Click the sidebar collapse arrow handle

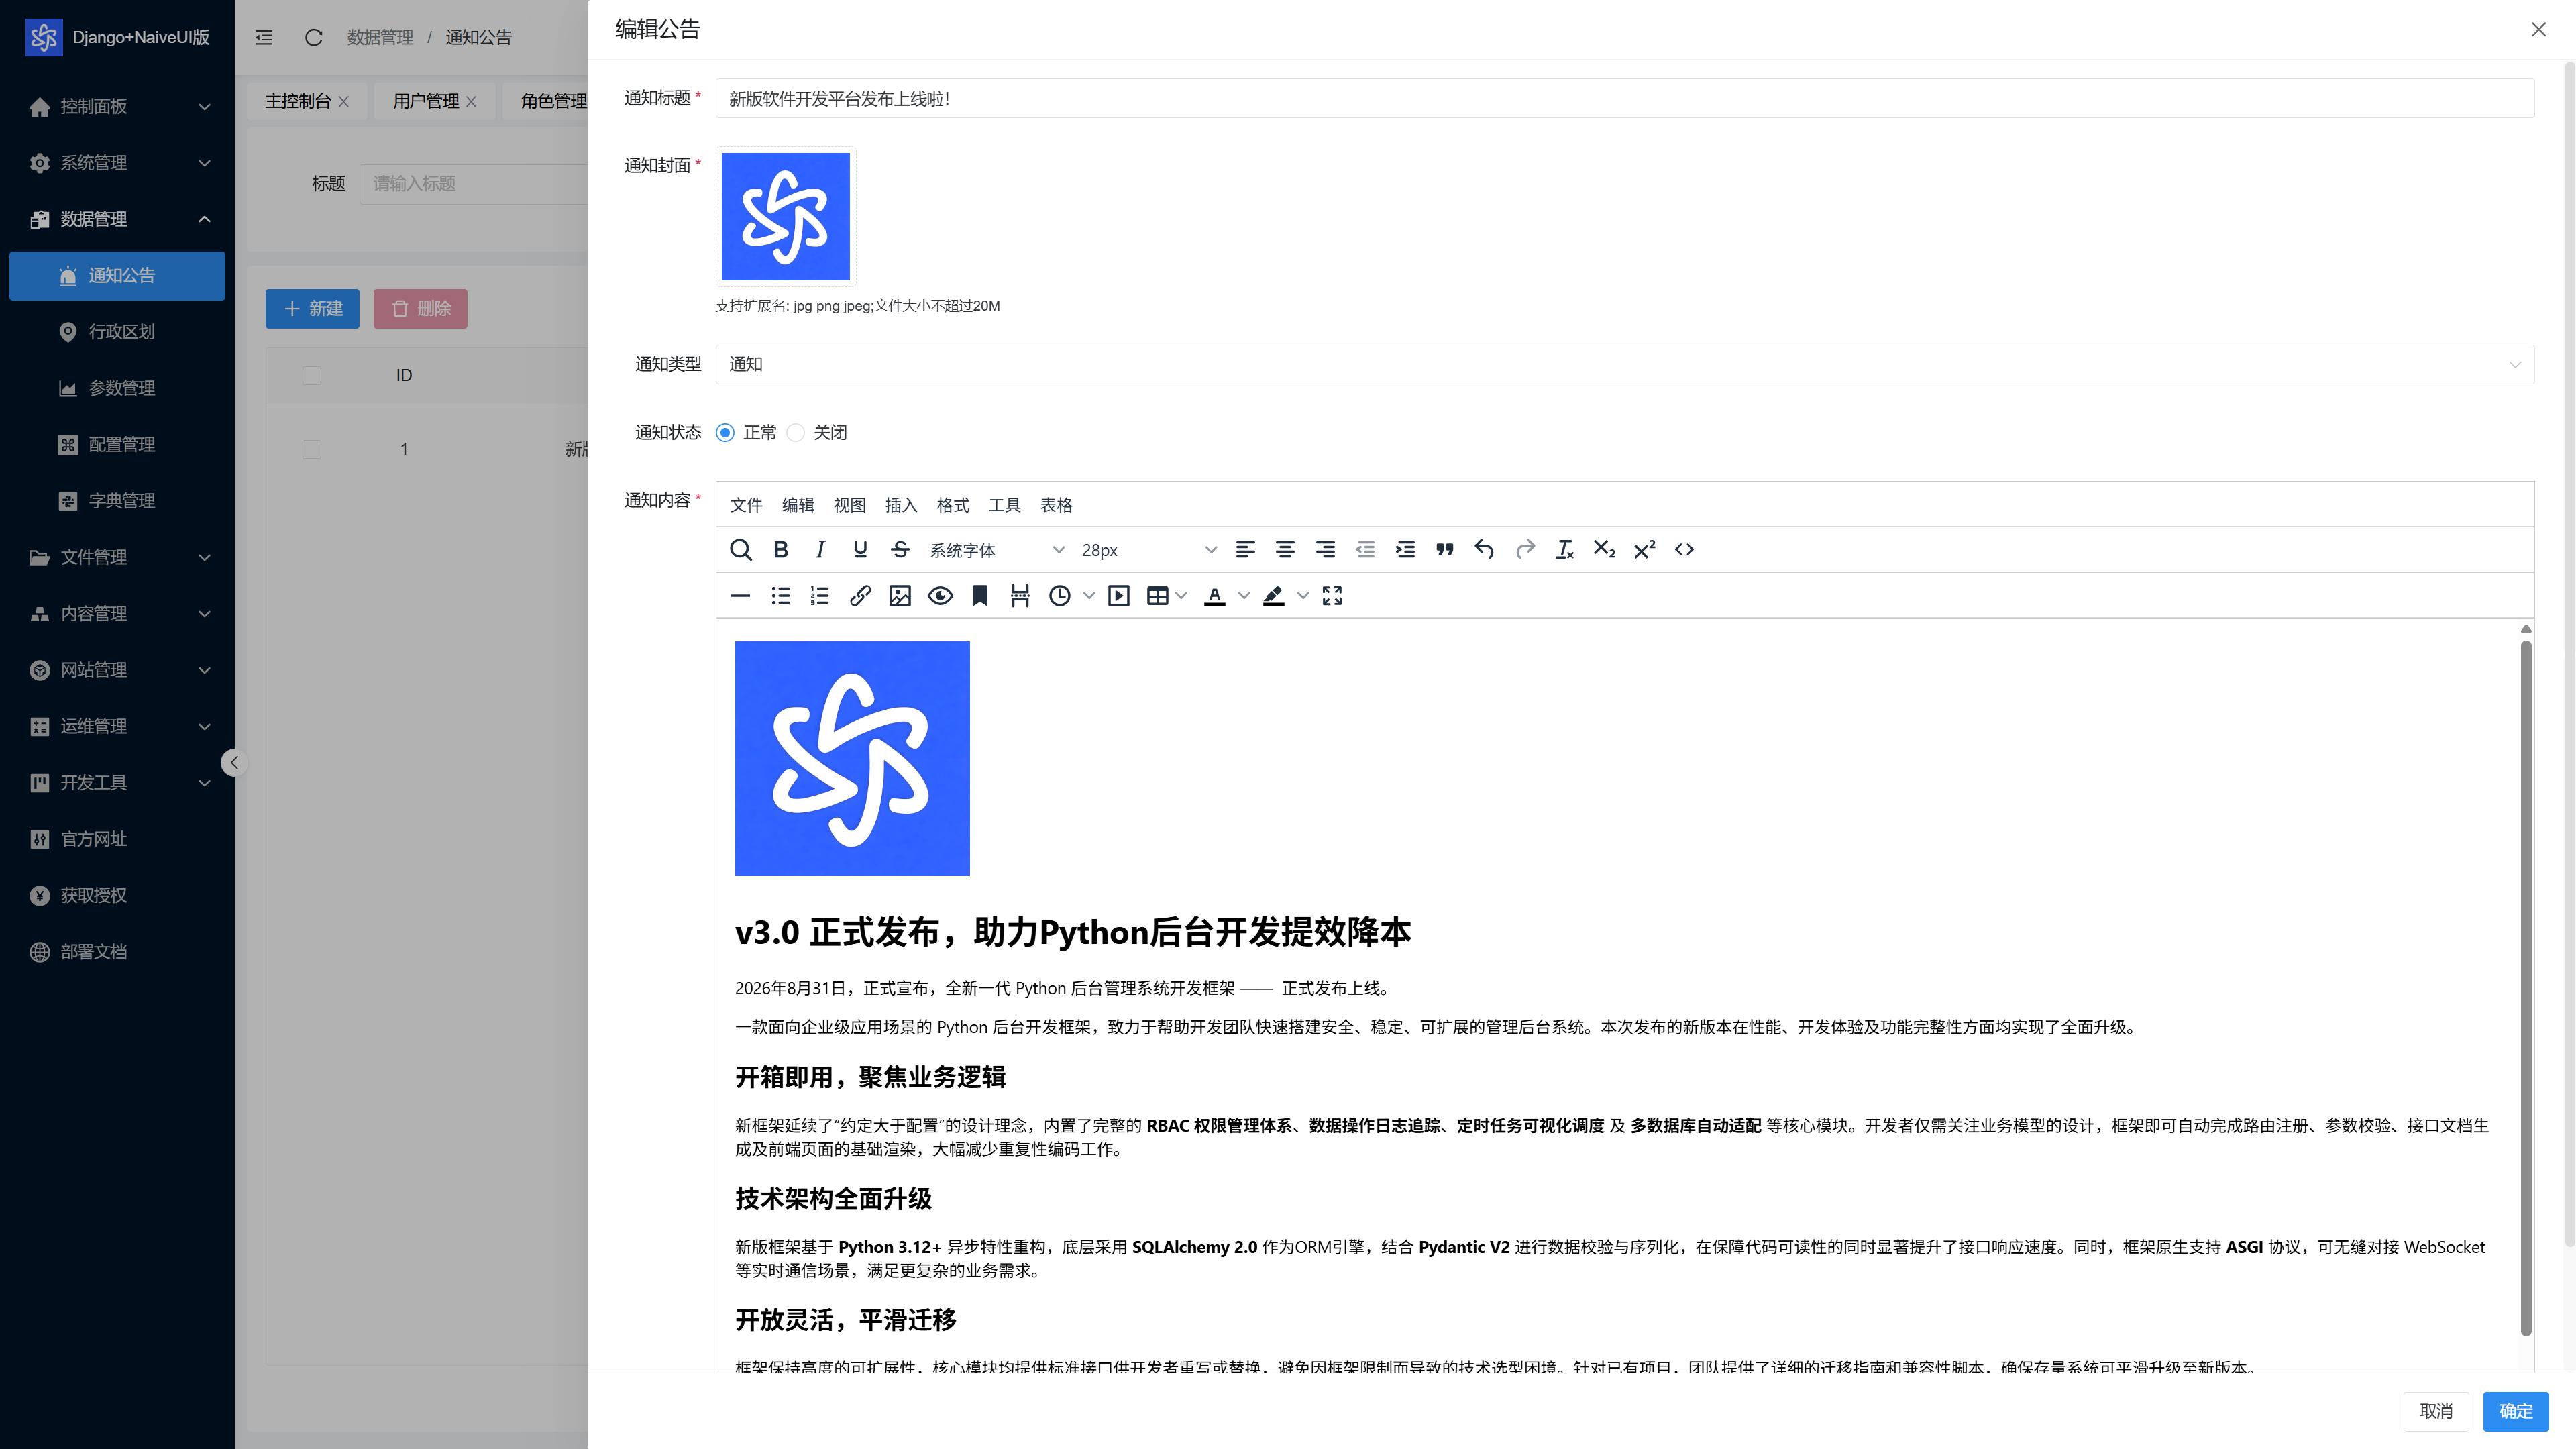(x=234, y=763)
